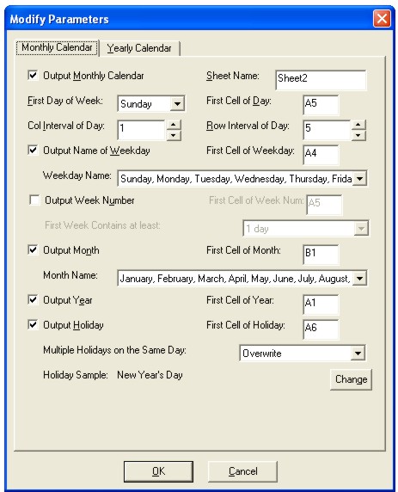Click the Change holiday sample button
The width and height of the screenshot is (398, 492).
coord(351,379)
